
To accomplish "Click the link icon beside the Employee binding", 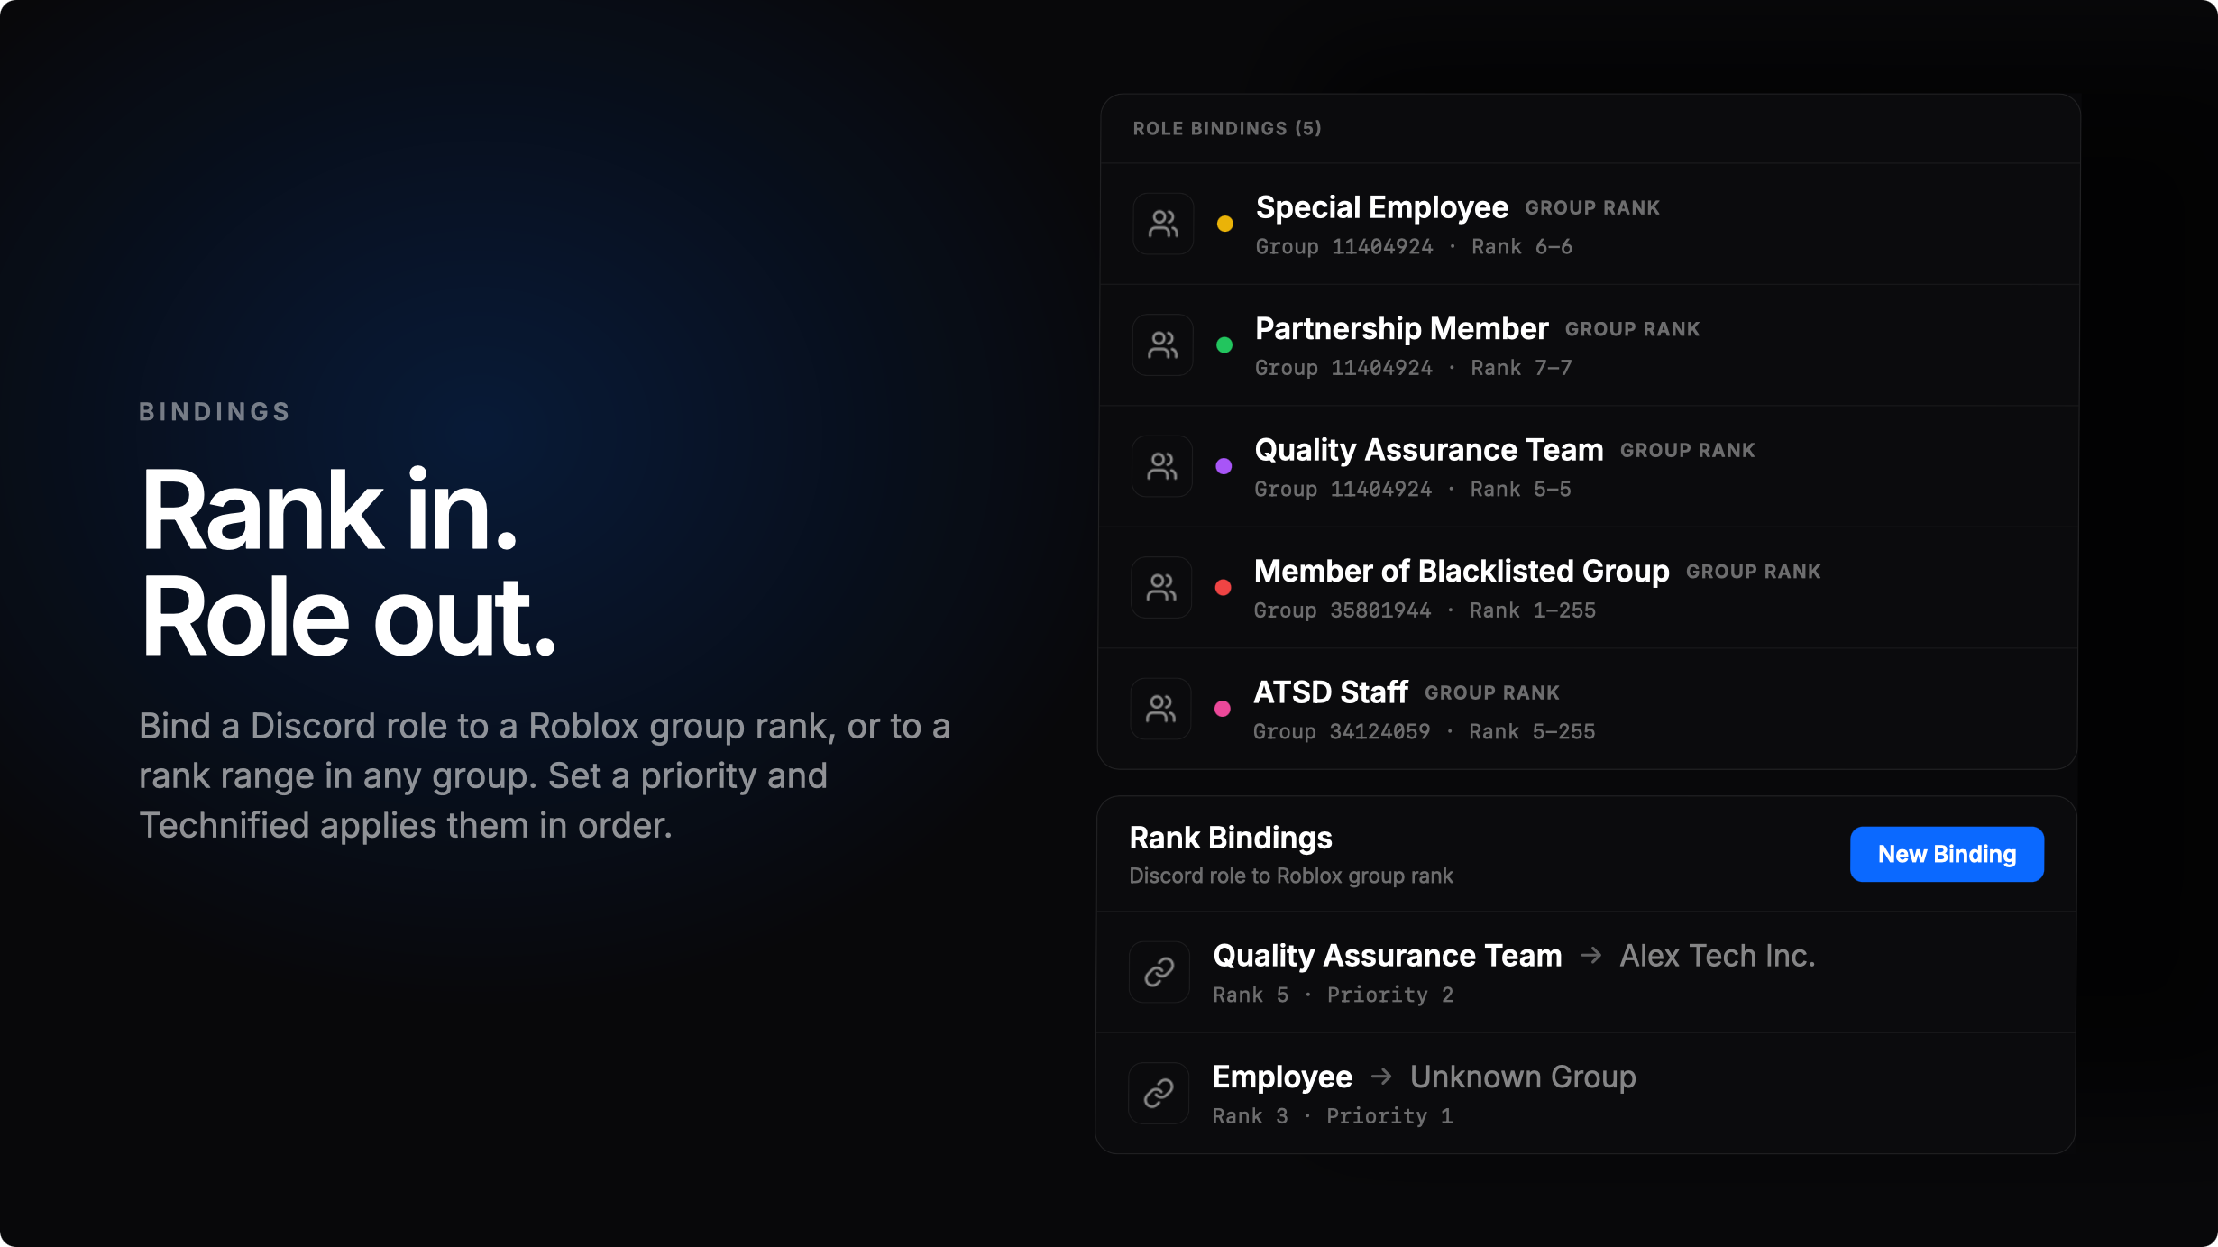I will point(1159,1093).
